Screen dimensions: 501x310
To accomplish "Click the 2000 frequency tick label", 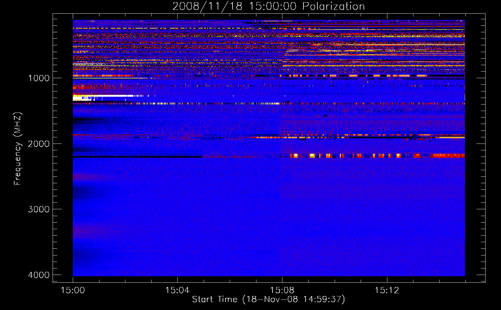I will coord(39,144).
